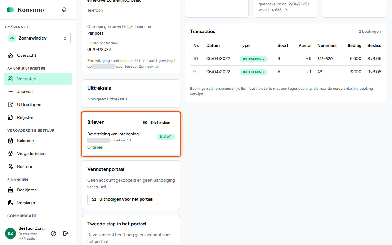Screen dimensions: 392x245
Task: Click the Brief maken button
Action: (x=157, y=123)
